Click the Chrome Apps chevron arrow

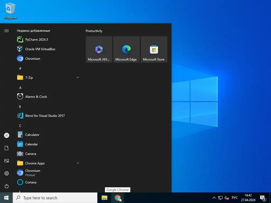pyautogui.click(x=78, y=163)
